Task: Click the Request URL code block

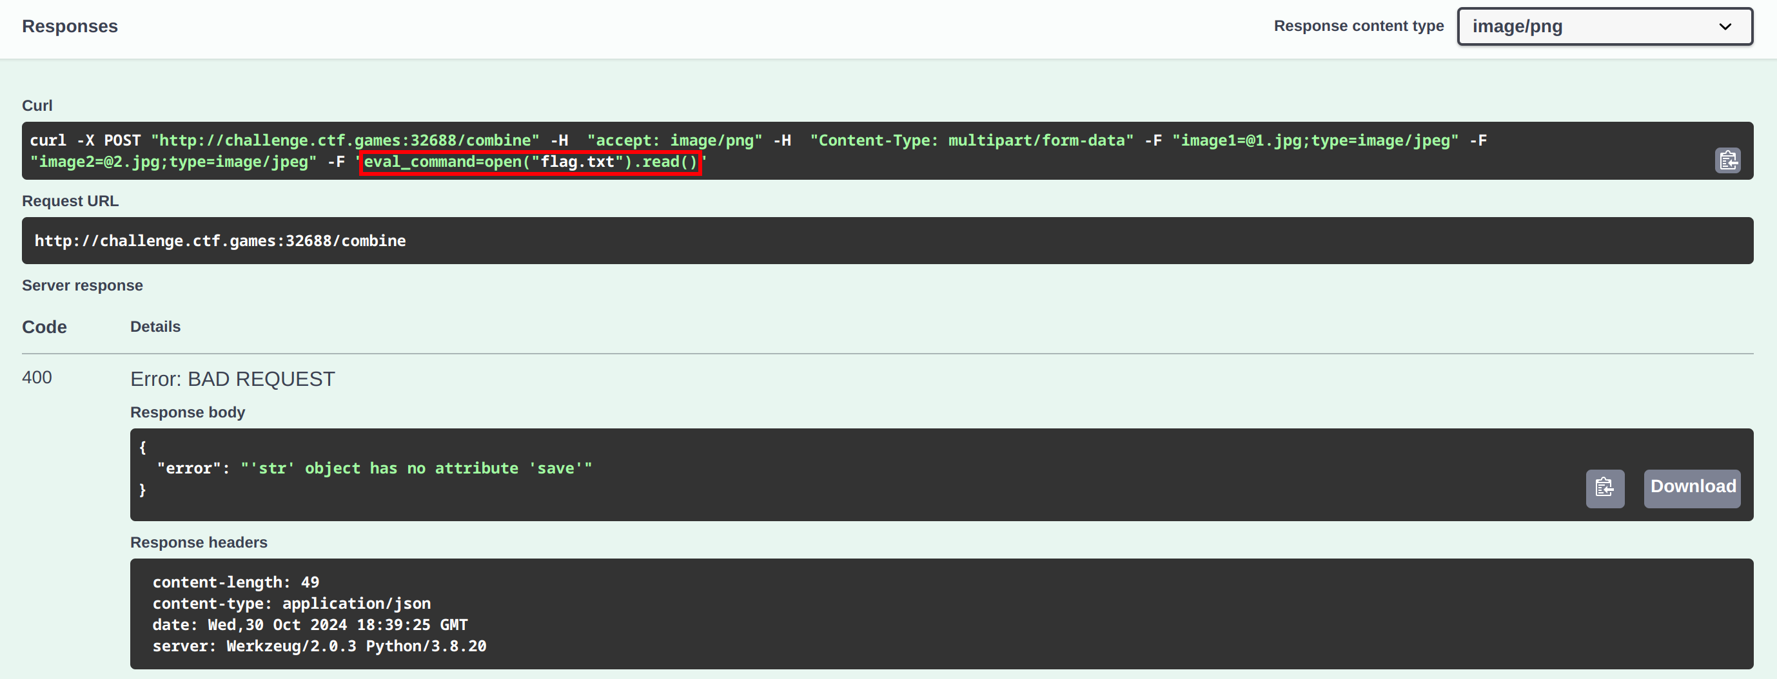Action: [x=887, y=240]
